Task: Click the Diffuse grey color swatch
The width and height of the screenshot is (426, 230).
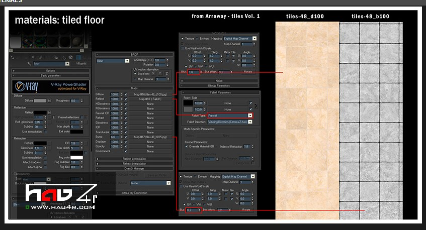Action: (x=40, y=101)
